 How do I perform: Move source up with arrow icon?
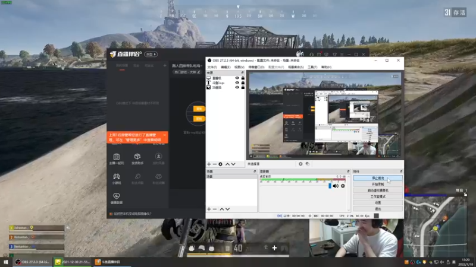click(227, 164)
